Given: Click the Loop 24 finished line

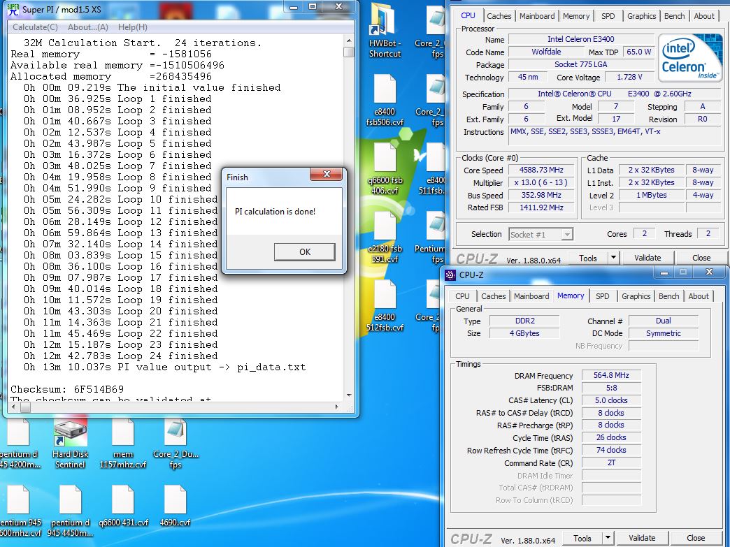Looking at the screenshot, I should 120,356.
